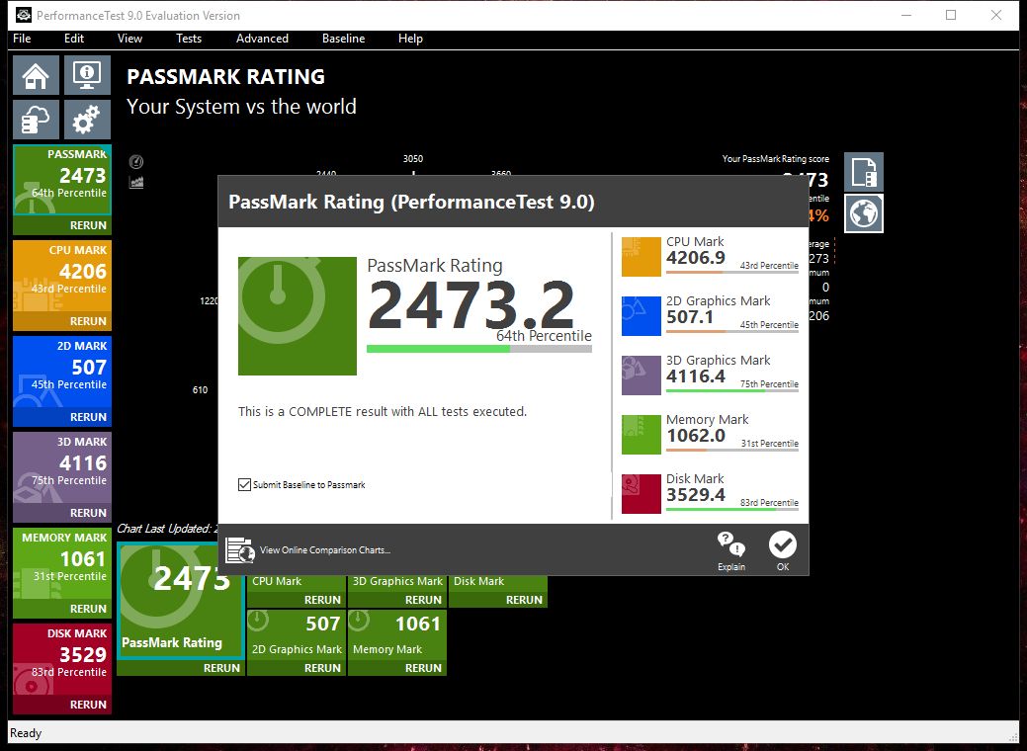Open the settings gears icon
Screen dimensions: 1027x751
tap(87, 120)
